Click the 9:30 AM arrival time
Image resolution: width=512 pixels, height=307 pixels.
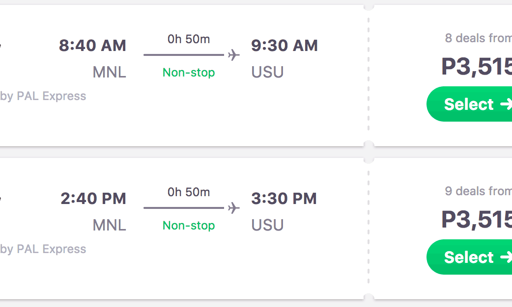(x=284, y=46)
